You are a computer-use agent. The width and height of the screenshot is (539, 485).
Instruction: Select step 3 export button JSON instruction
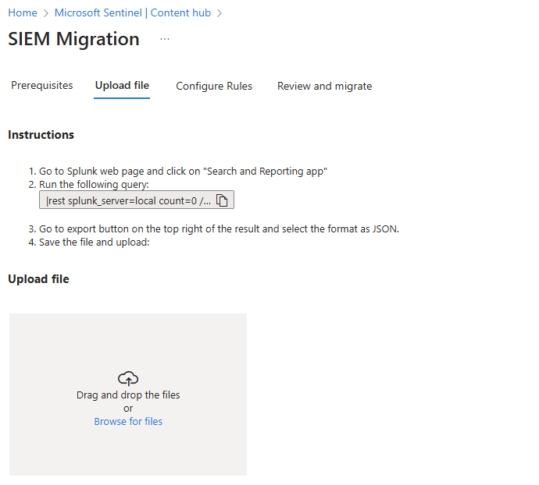(219, 228)
